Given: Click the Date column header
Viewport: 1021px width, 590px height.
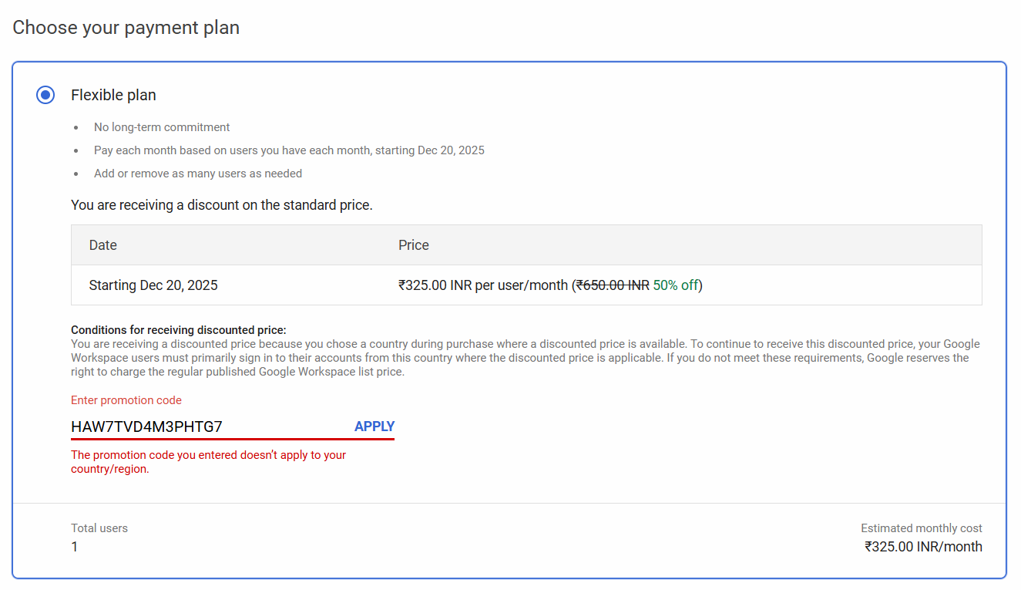Looking at the screenshot, I should (x=102, y=244).
